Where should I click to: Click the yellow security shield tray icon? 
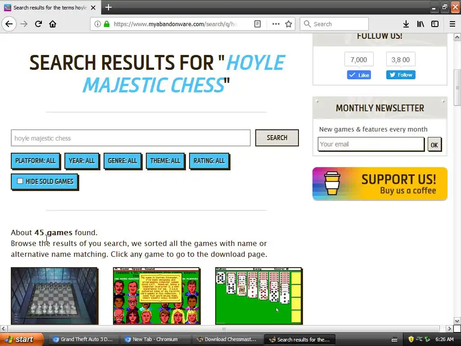pyautogui.click(x=411, y=339)
